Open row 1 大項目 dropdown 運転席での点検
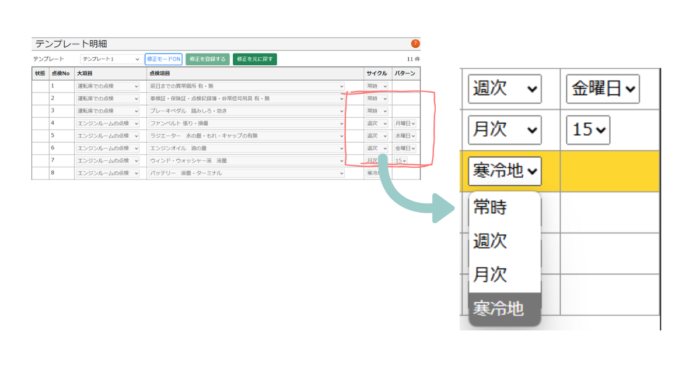The height and width of the screenshot is (367, 700). pos(107,86)
